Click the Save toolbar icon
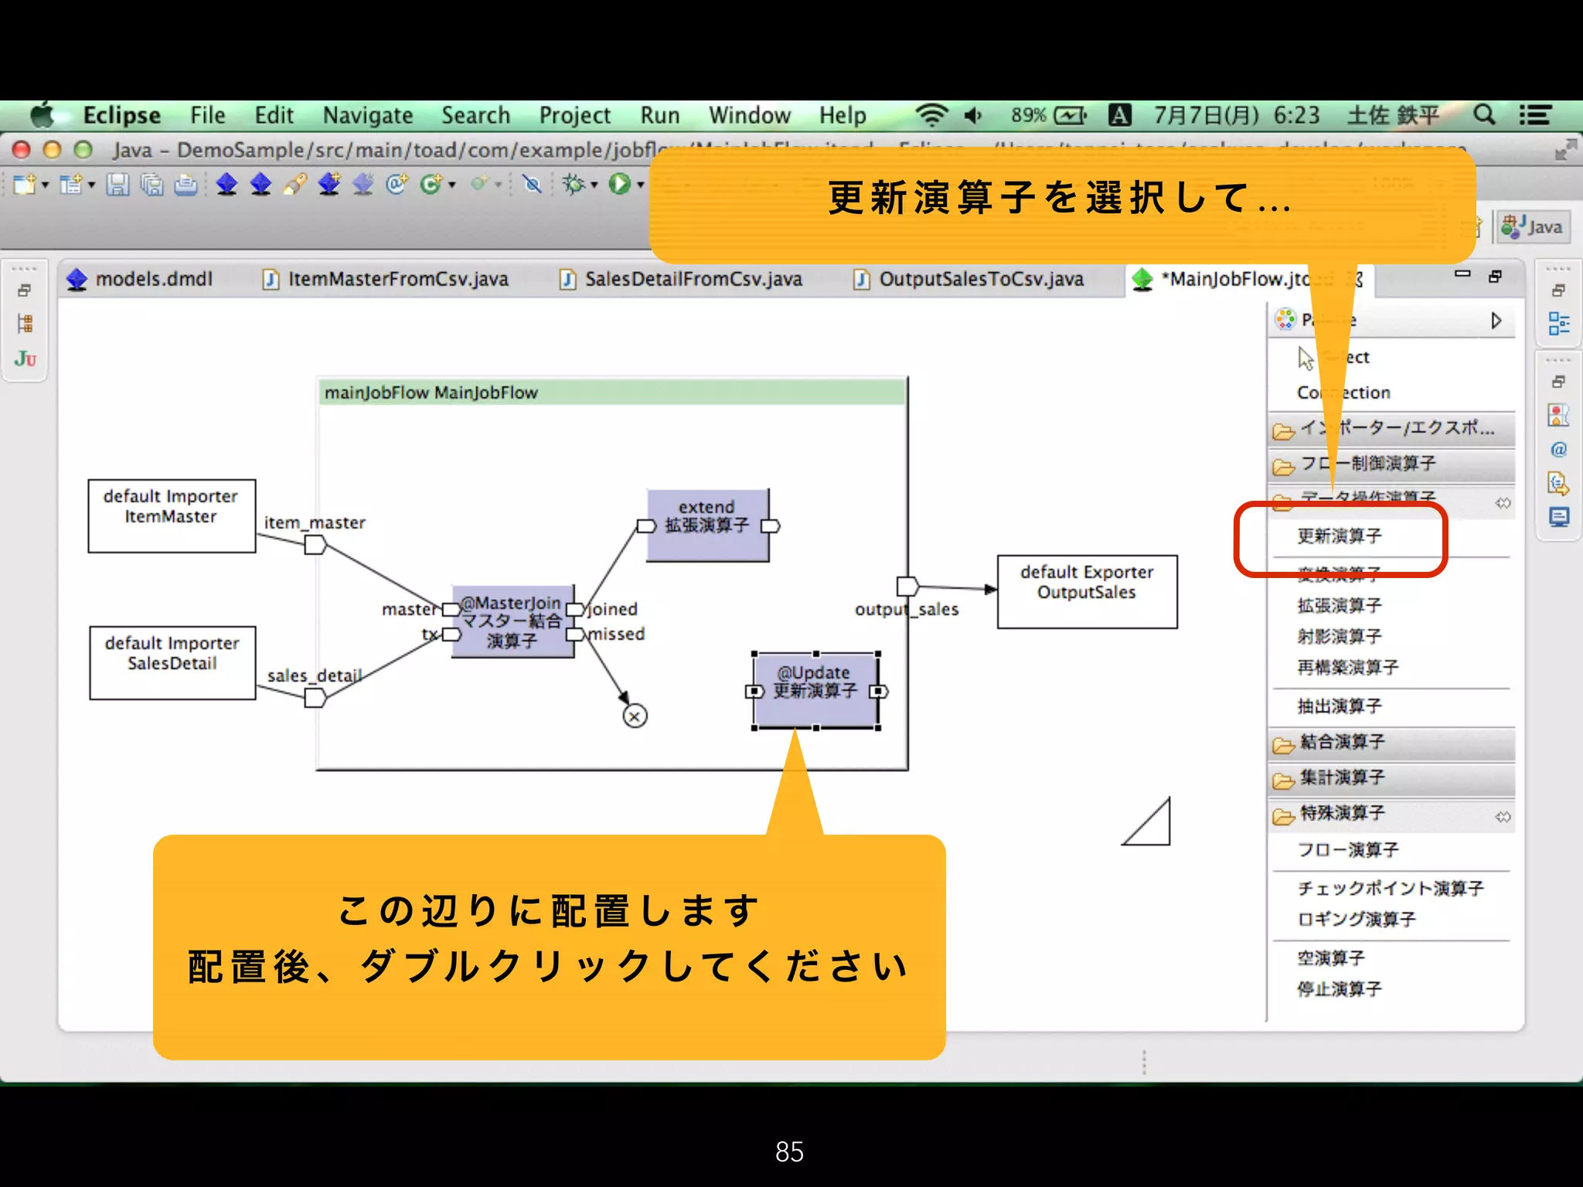This screenshot has height=1187, width=1583. click(117, 185)
